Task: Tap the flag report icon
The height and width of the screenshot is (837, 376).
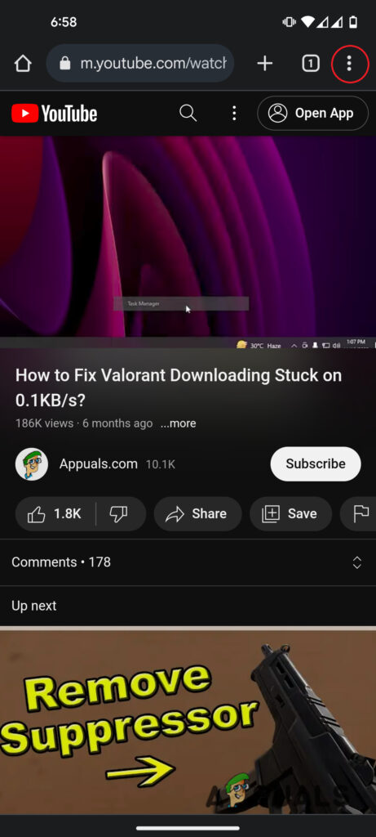Action: pyautogui.click(x=361, y=513)
